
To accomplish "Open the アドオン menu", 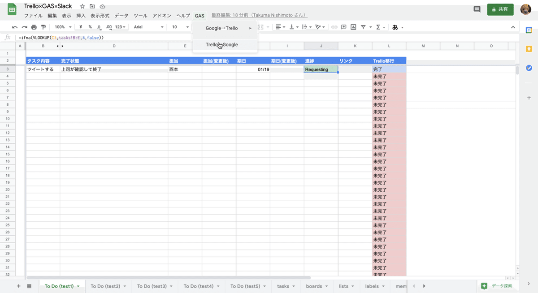I will coord(162,16).
